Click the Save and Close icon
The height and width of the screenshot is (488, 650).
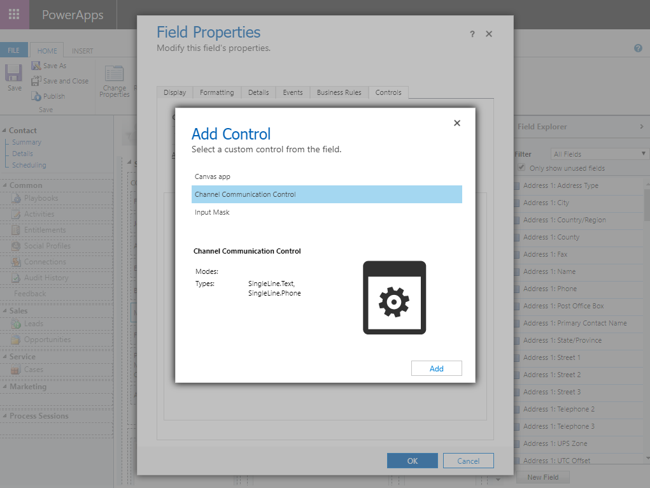point(36,81)
